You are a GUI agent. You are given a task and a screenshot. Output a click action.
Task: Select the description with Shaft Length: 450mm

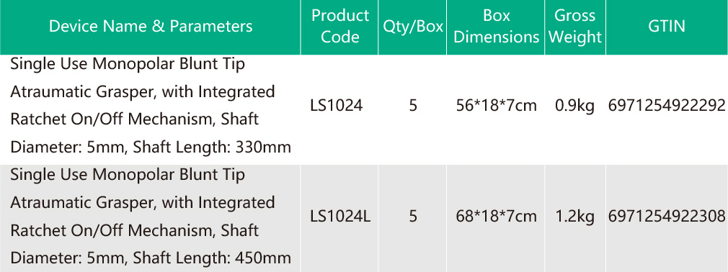[151, 216]
